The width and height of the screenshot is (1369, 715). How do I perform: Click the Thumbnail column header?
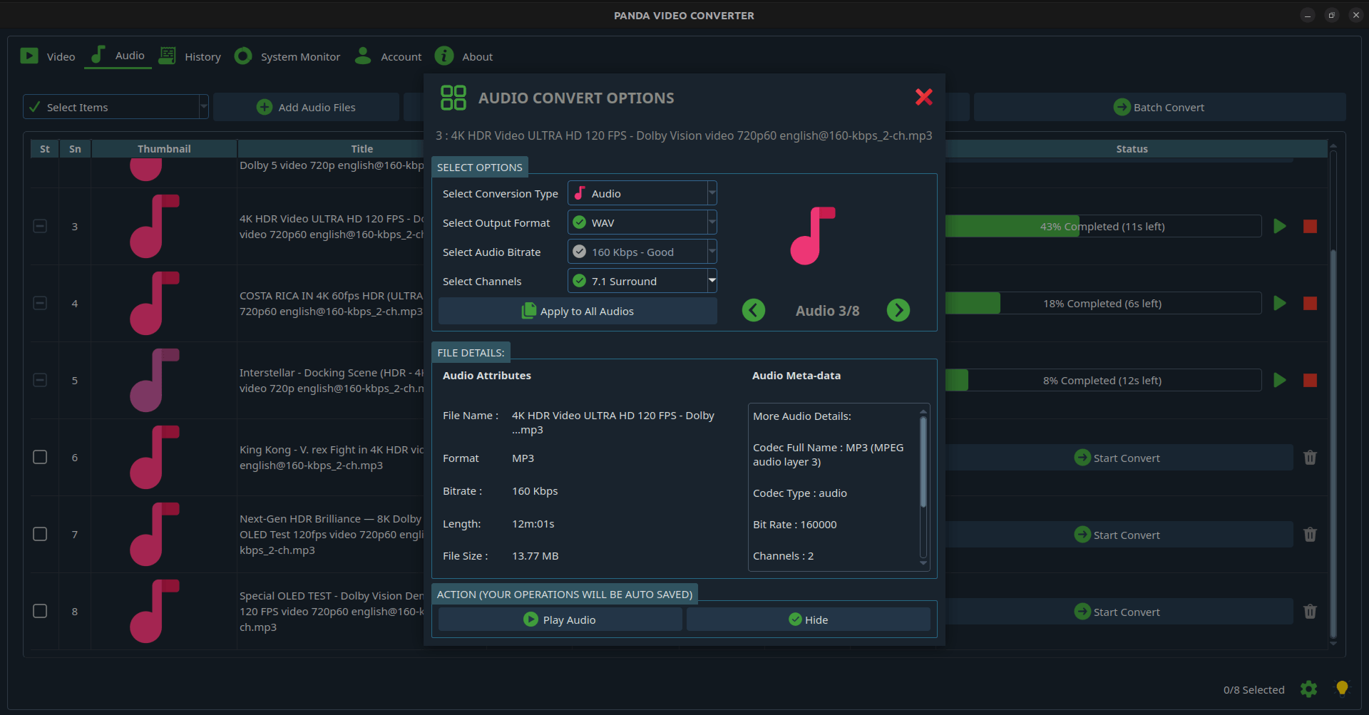click(164, 148)
